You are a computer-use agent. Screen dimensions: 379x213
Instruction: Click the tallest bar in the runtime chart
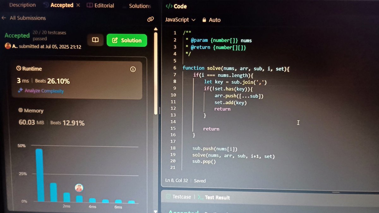click(x=39, y=175)
